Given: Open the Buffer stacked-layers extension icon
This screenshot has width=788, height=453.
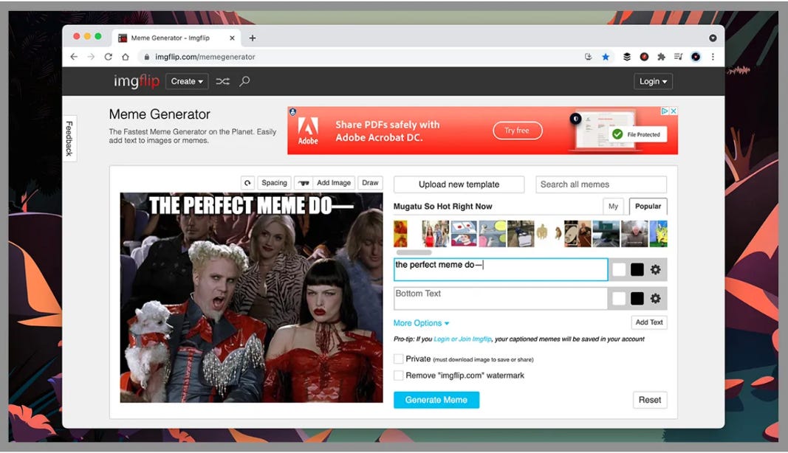Looking at the screenshot, I should pyautogui.click(x=627, y=57).
